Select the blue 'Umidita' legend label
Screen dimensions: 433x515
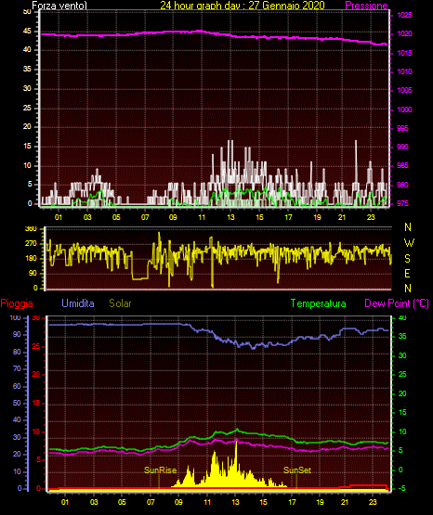[x=78, y=303]
